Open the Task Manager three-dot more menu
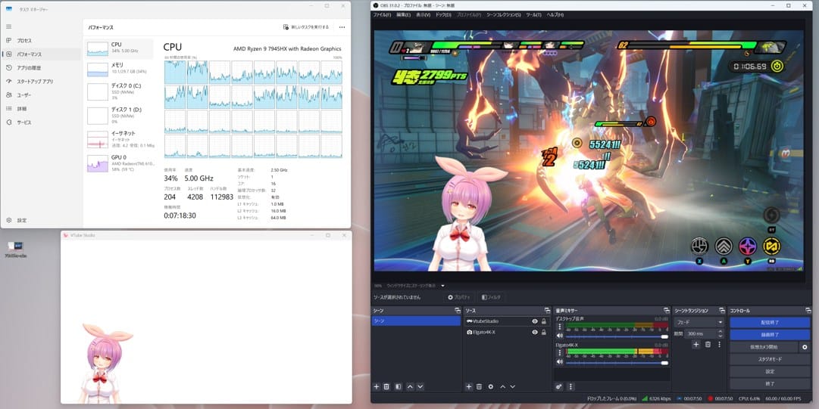Image resolution: width=819 pixels, height=409 pixels. 342,27
